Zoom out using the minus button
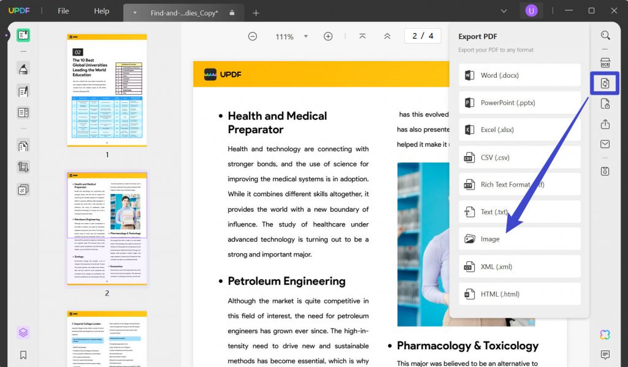Viewport: 628px width, 367px height. [252, 36]
